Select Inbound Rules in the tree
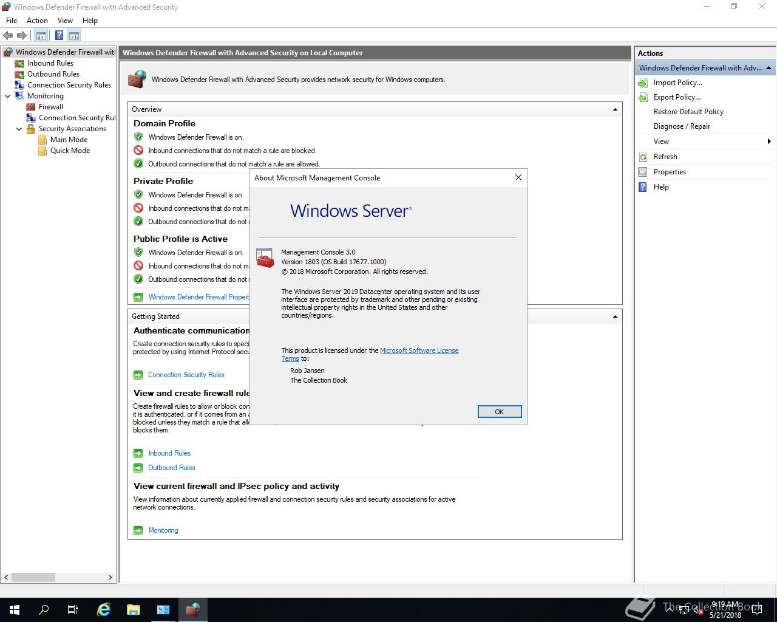Viewport: 777px width, 622px height. 50,63
